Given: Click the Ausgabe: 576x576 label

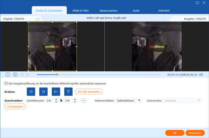Looking at the screenshot, I should point(195,19).
